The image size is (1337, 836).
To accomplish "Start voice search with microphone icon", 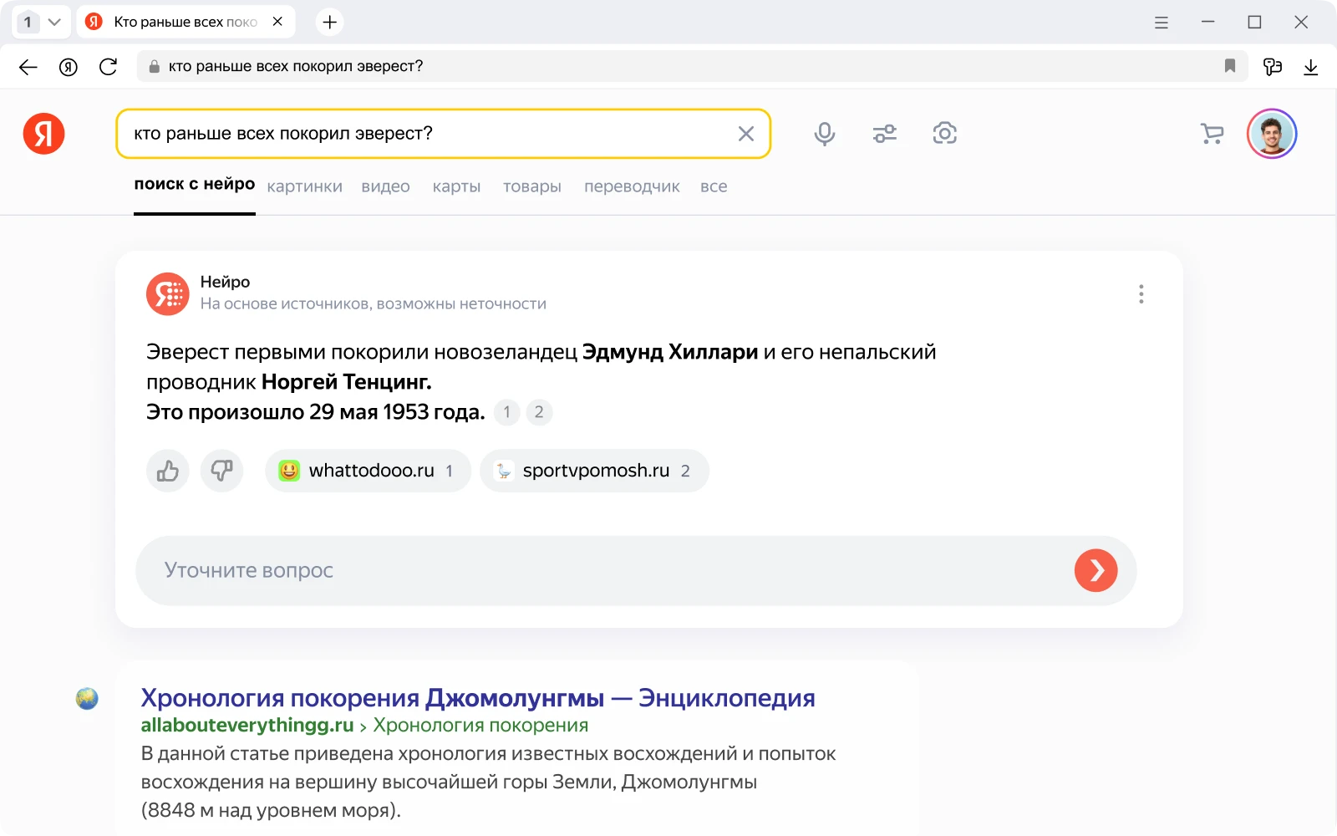I will pos(825,134).
